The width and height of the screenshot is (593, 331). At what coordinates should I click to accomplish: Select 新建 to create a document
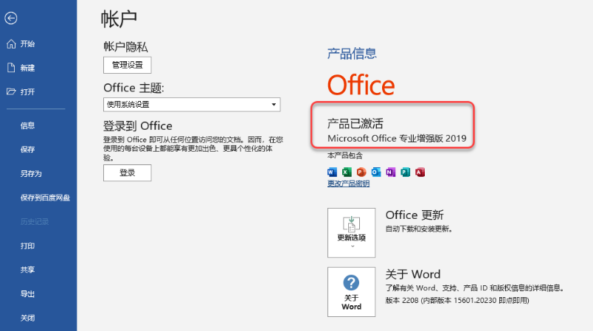[x=27, y=68]
